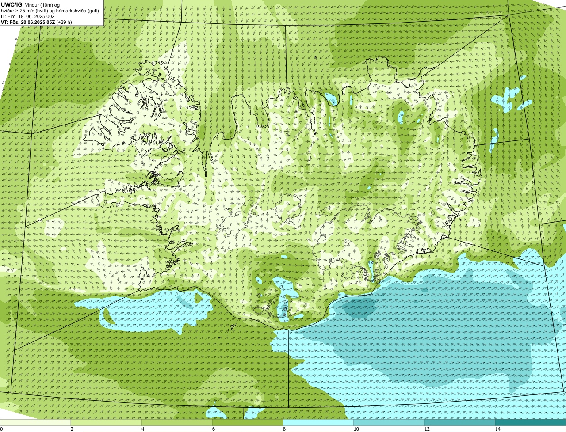Click the color scale tick label "10"
This screenshot has width=566, height=432.
tap(356, 429)
